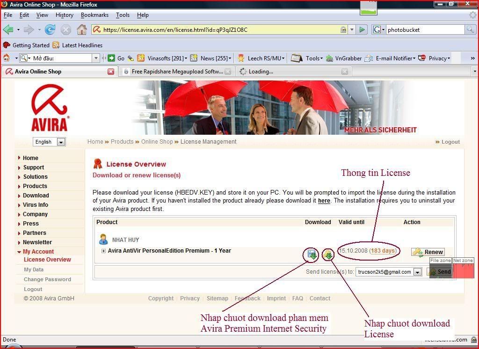Click the Logout link beside the breadcrumb
The image size is (479, 349).
[x=450, y=142]
